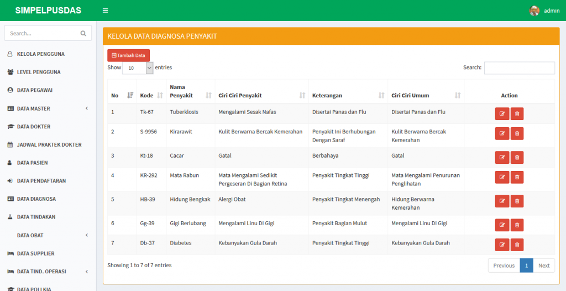
Task: Edit the Kirarawit row
Action: coord(502,133)
